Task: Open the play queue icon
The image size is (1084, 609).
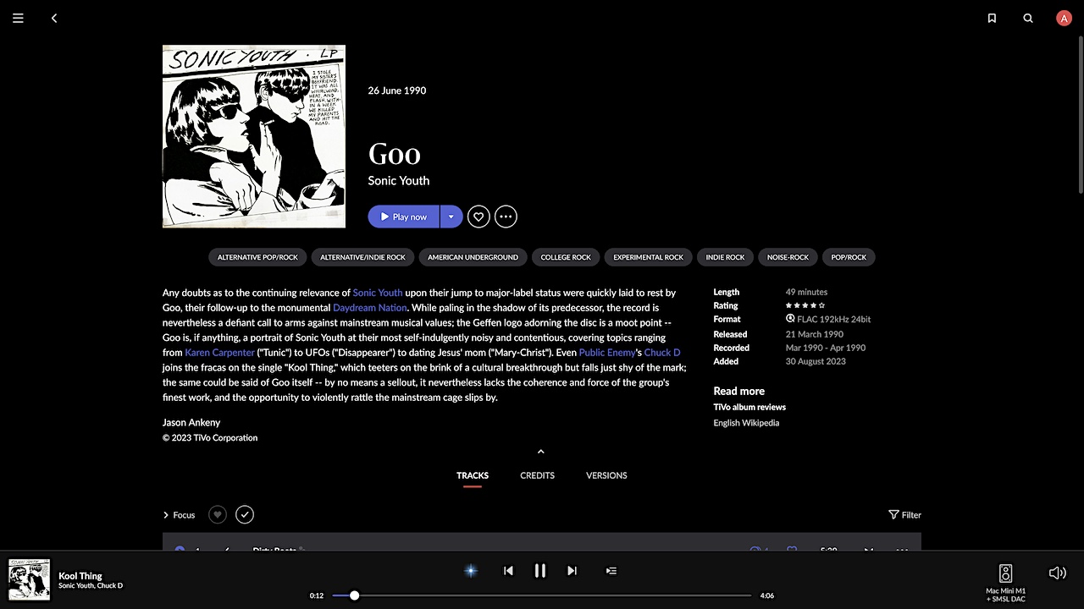Action: point(611,571)
